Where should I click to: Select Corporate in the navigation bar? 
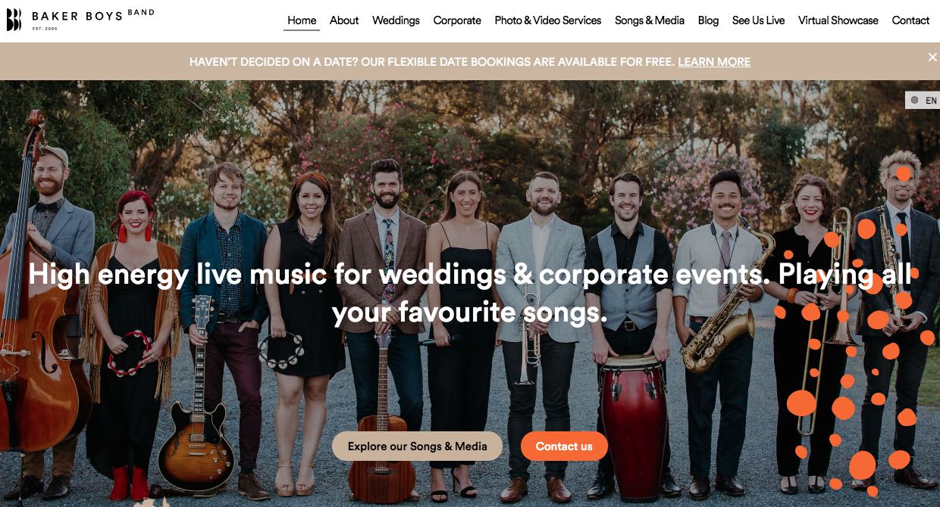pyautogui.click(x=457, y=20)
